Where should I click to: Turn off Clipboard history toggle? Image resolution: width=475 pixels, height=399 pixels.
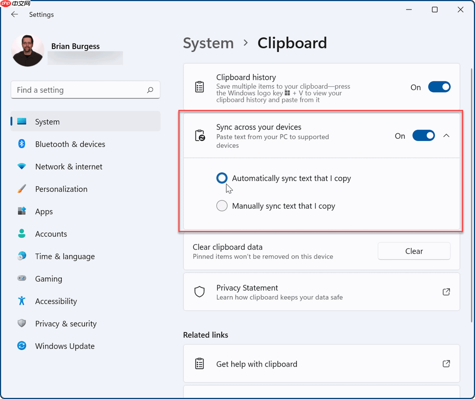click(439, 87)
